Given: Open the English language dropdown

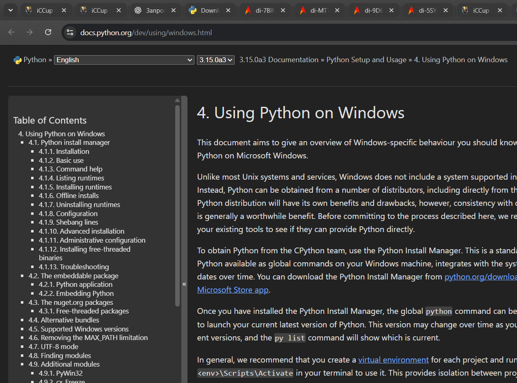Looking at the screenshot, I should [124, 60].
